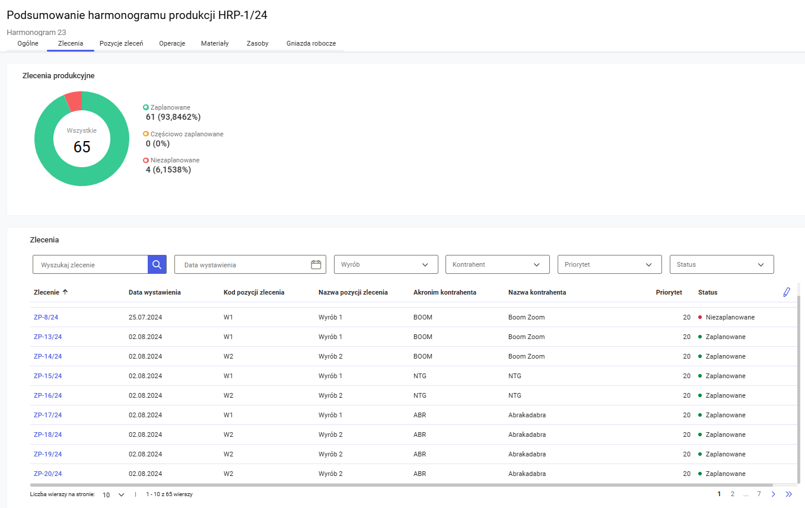Click the magnifying glass search button

point(157,264)
